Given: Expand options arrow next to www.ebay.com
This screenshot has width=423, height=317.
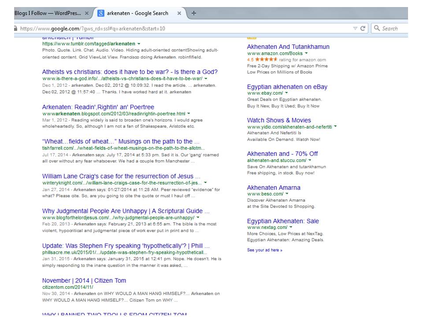Looking at the screenshot, I should tap(286, 93).
